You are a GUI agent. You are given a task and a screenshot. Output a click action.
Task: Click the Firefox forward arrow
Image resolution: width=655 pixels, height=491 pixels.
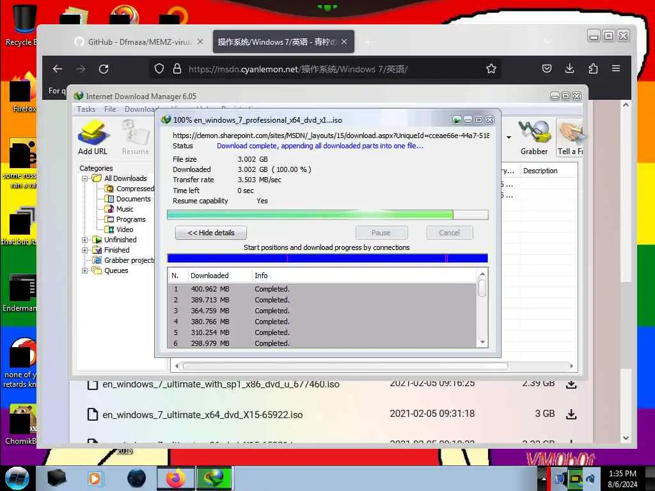[x=81, y=69]
